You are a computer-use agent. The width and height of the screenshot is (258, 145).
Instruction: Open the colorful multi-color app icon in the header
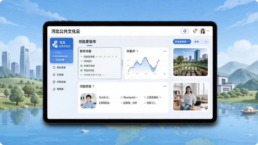coord(195,31)
